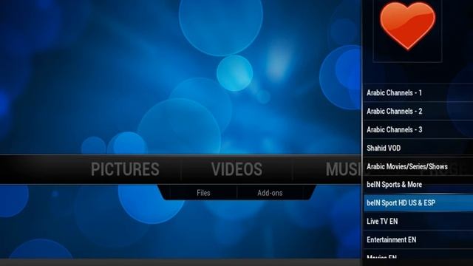473x266 pixels.
Task: Open Live TV EN entry
Action: (418, 222)
